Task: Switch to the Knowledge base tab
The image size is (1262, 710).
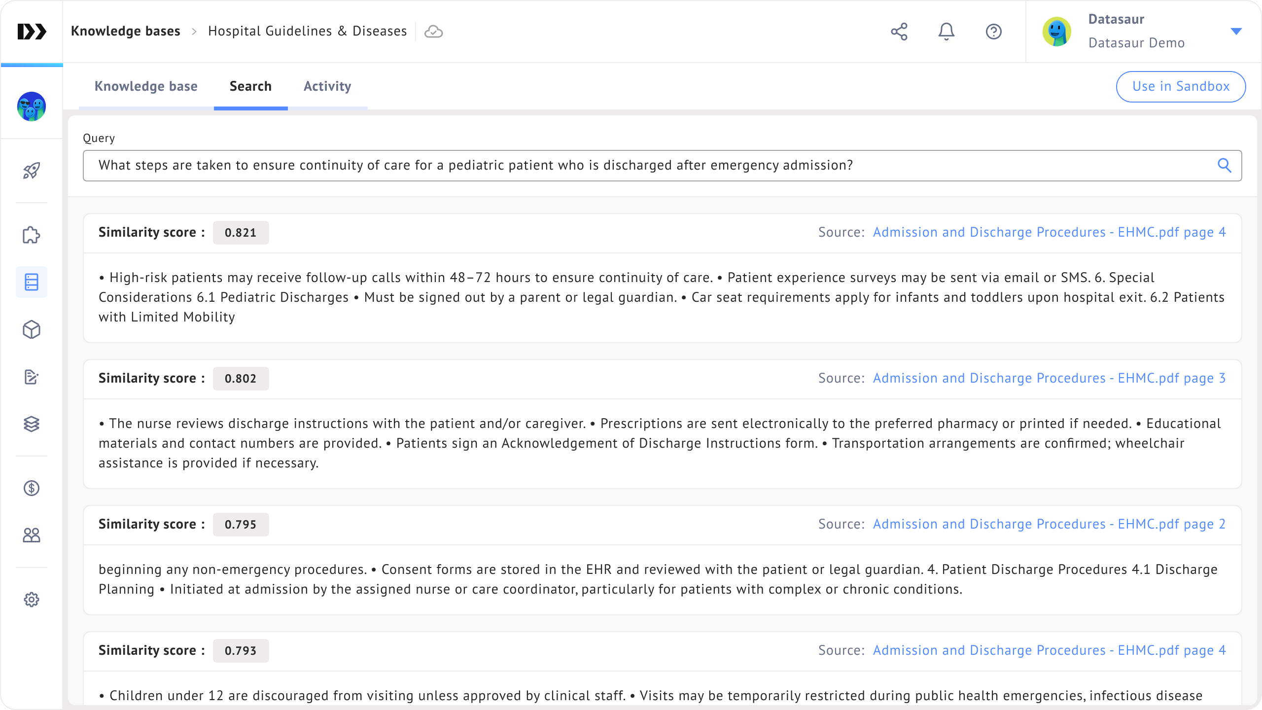Action: click(146, 86)
